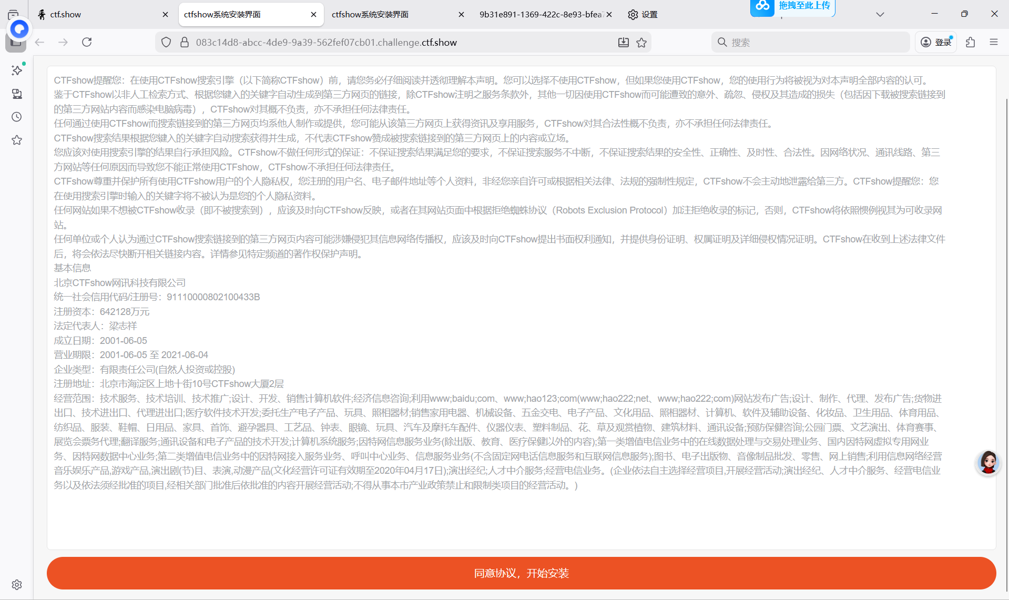Click the 基本信息 heading
1009x600 pixels.
pos(72,268)
